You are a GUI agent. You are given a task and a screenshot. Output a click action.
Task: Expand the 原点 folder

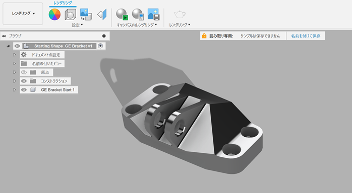(x=14, y=72)
